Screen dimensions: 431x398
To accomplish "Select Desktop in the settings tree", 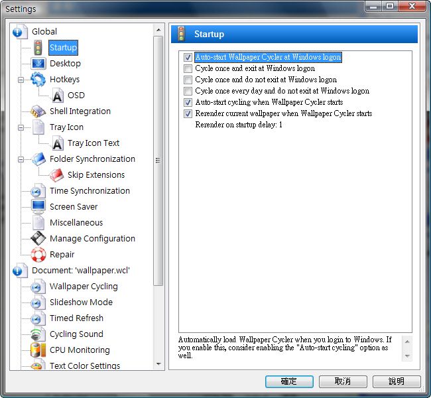I will (65, 64).
